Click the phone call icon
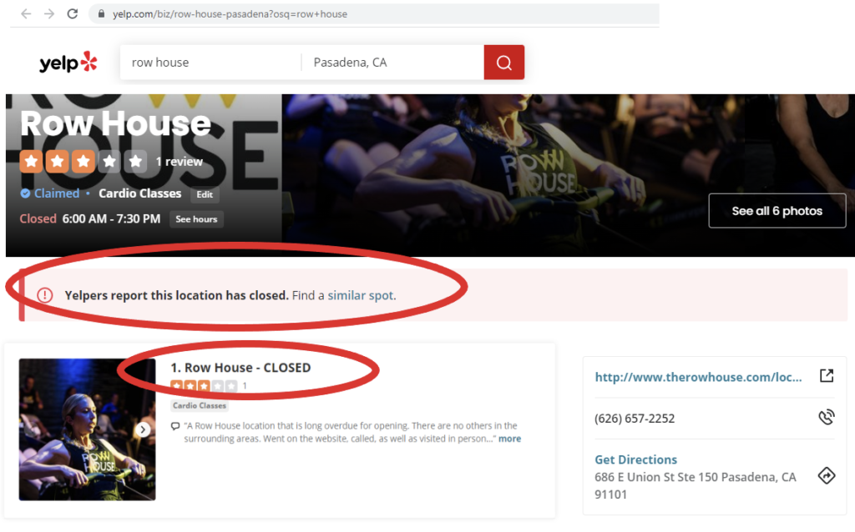The image size is (855, 532). click(827, 417)
